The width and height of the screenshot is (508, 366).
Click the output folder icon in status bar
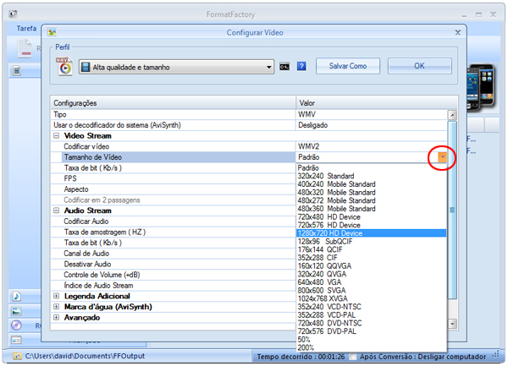tap(16, 358)
